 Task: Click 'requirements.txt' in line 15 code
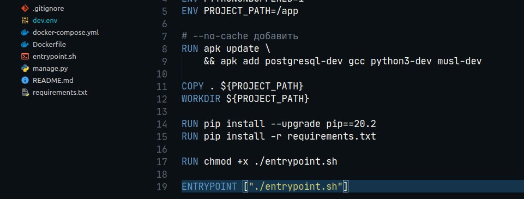point(332,136)
